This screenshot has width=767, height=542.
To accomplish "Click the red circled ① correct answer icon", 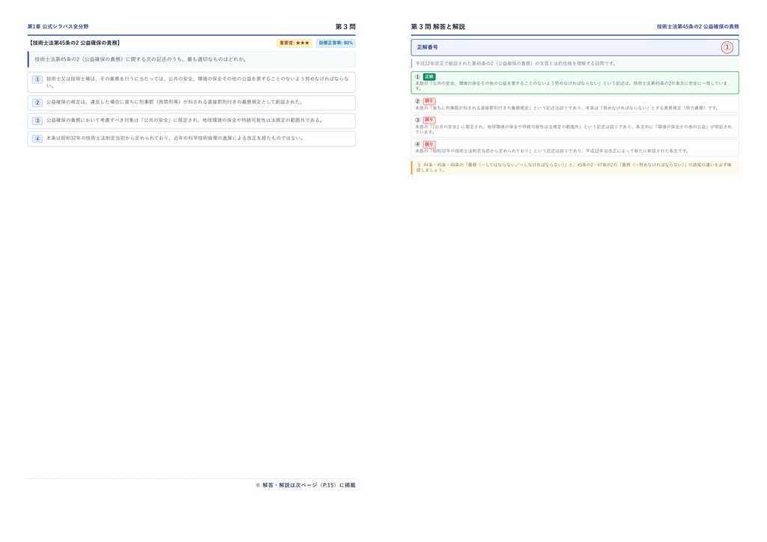I will click(x=727, y=47).
